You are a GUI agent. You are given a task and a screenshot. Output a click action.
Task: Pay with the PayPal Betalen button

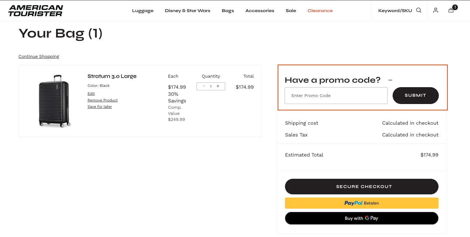362,203
